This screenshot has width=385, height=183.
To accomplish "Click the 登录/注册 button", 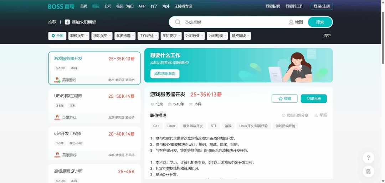I will click(322, 6).
